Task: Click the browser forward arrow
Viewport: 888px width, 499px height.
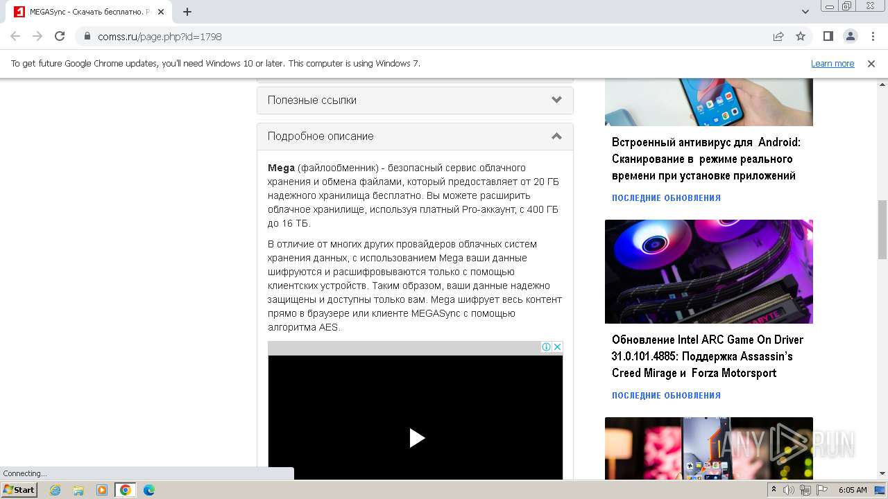Action: pos(37,37)
